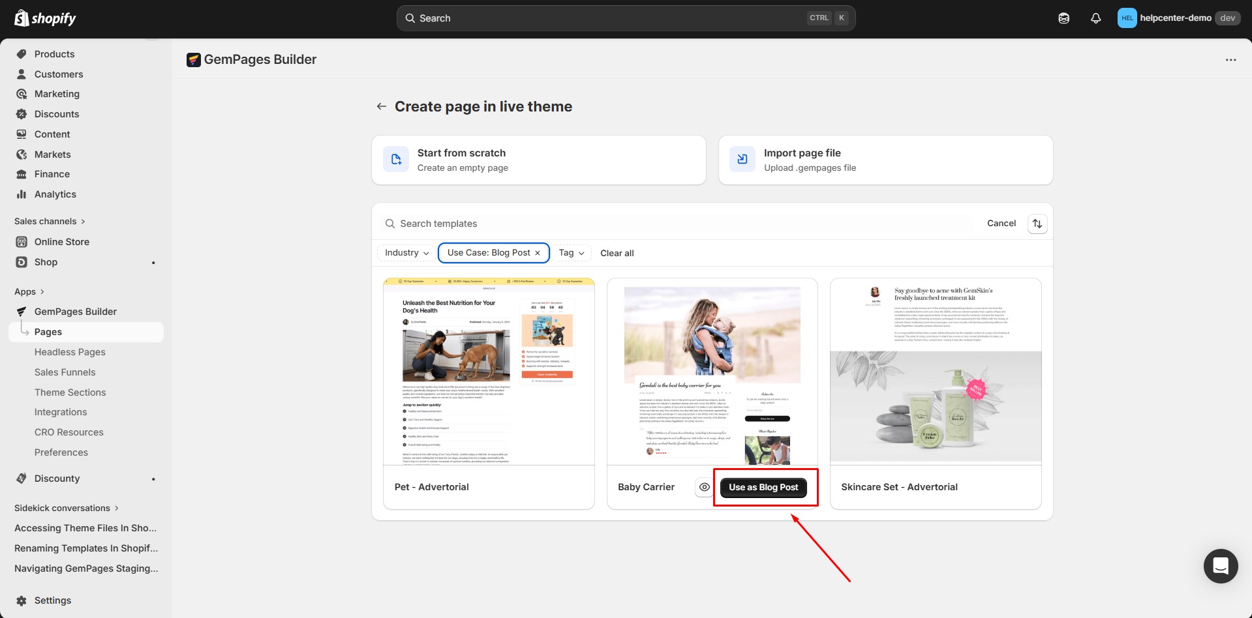The image size is (1252, 618).
Task: Remove the Use Case: Blog Post filter
Action: click(538, 253)
